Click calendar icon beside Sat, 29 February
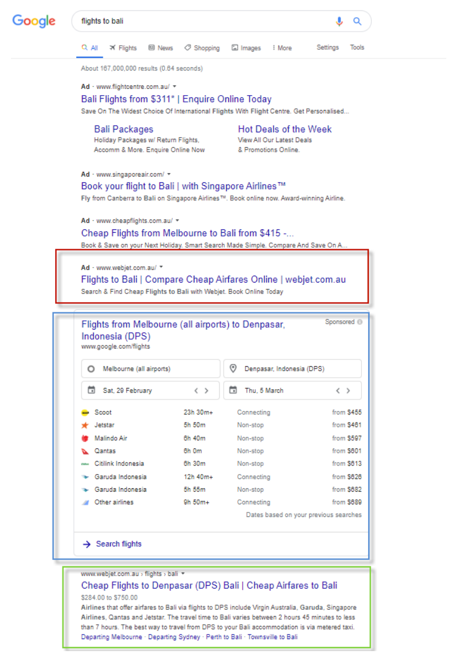Viewport: 452px width, 666px height. (91, 390)
